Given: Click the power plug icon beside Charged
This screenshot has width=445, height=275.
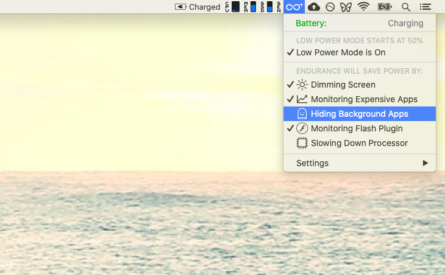Looking at the screenshot, I should tap(180, 7).
